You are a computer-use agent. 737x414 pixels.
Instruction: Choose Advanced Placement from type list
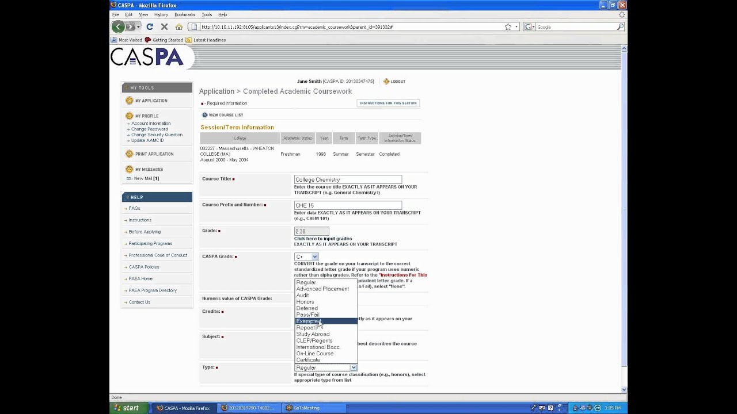point(326,289)
